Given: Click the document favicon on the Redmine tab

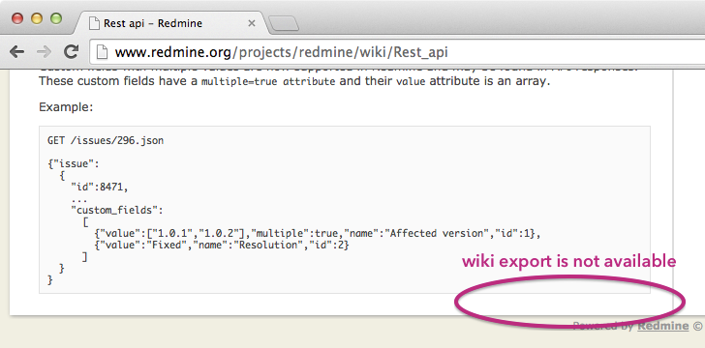Looking at the screenshot, I should coord(94,23).
